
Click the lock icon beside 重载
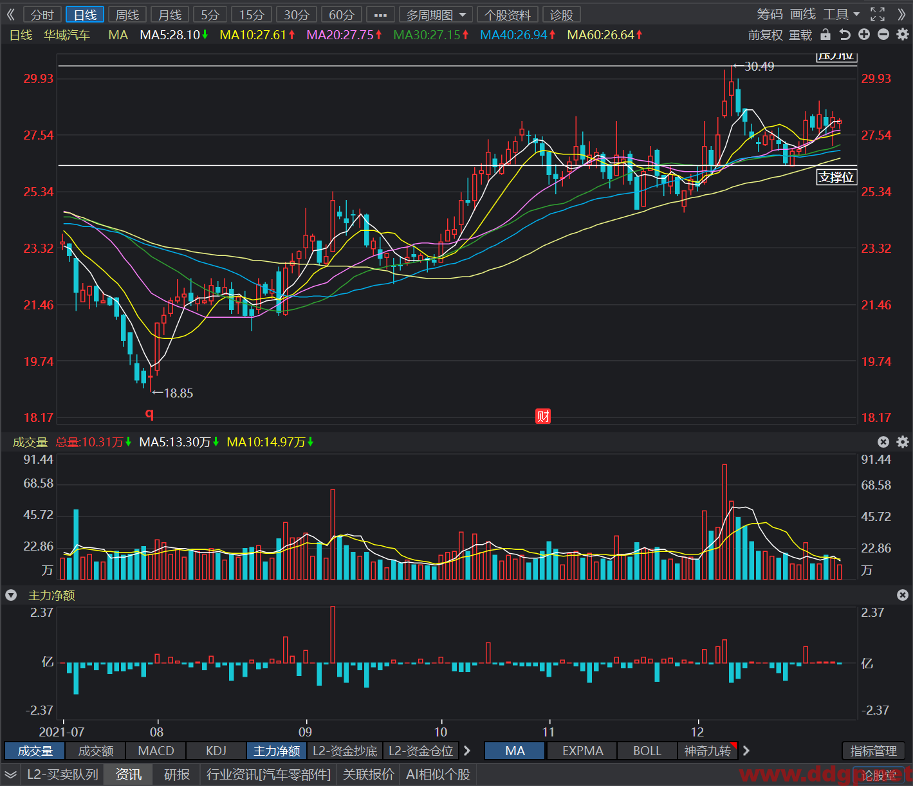point(825,35)
